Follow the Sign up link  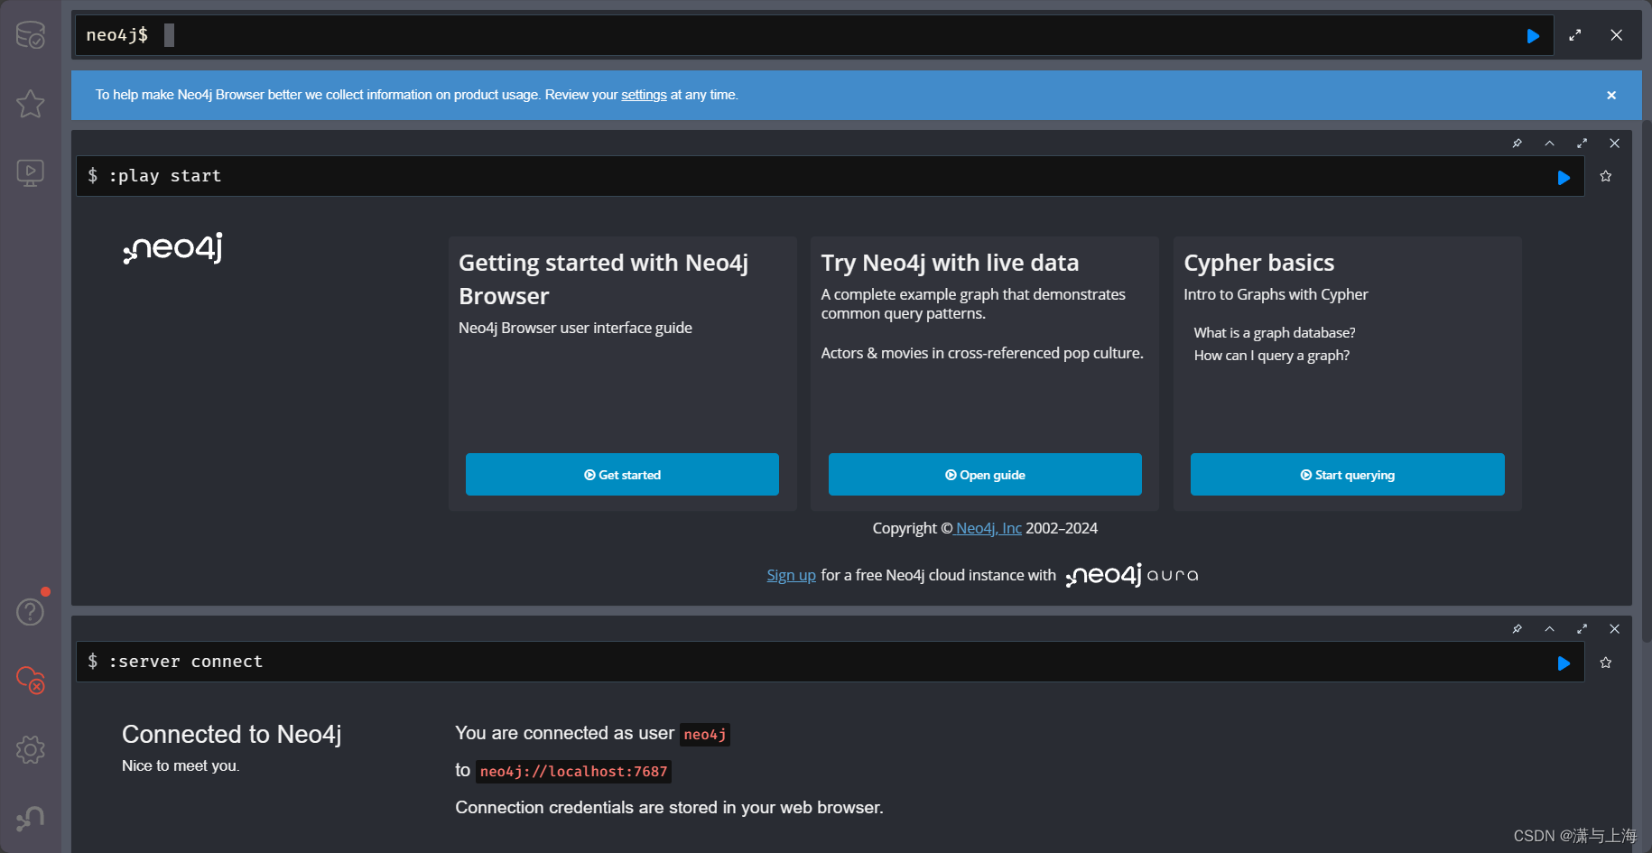791,575
